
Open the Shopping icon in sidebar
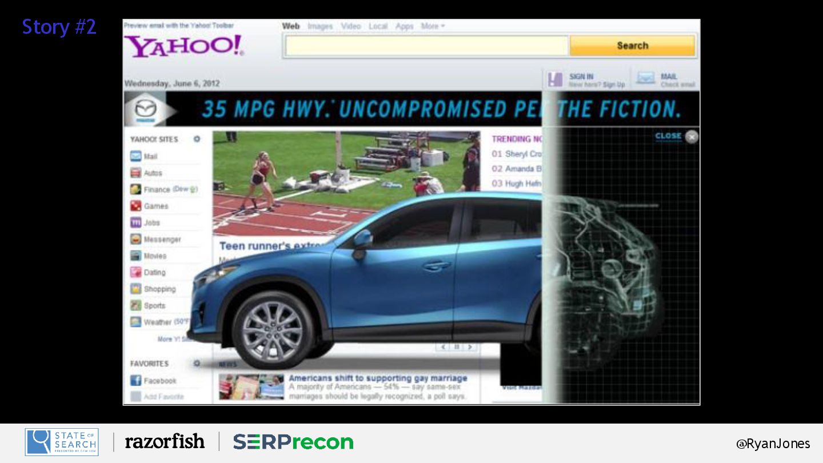[135, 289]
